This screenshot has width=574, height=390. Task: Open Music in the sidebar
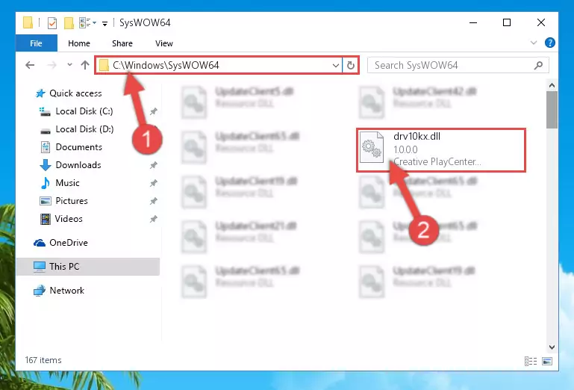coord(60,183)
